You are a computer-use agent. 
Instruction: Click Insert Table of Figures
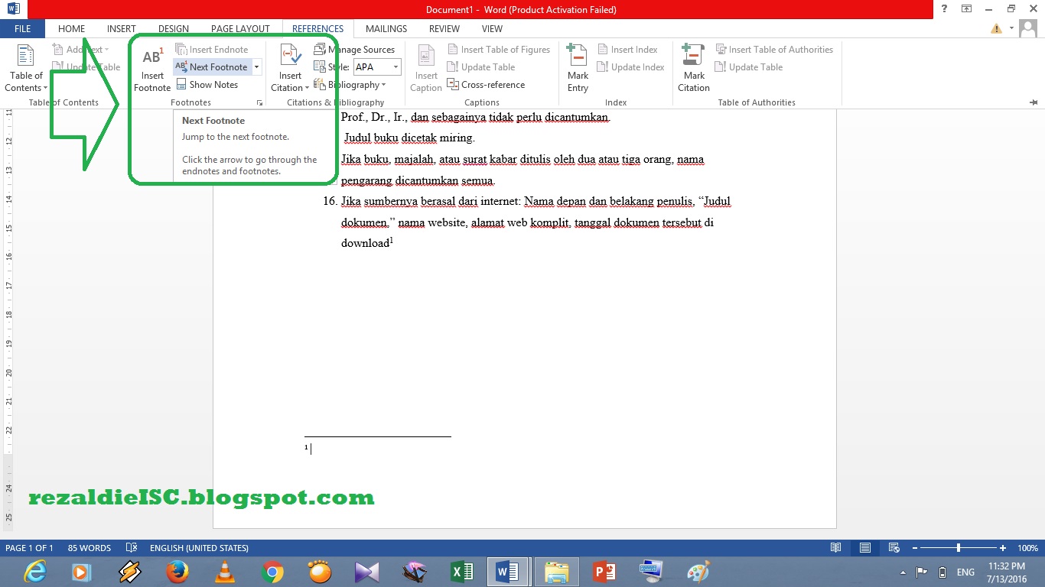tap(499, 50)
